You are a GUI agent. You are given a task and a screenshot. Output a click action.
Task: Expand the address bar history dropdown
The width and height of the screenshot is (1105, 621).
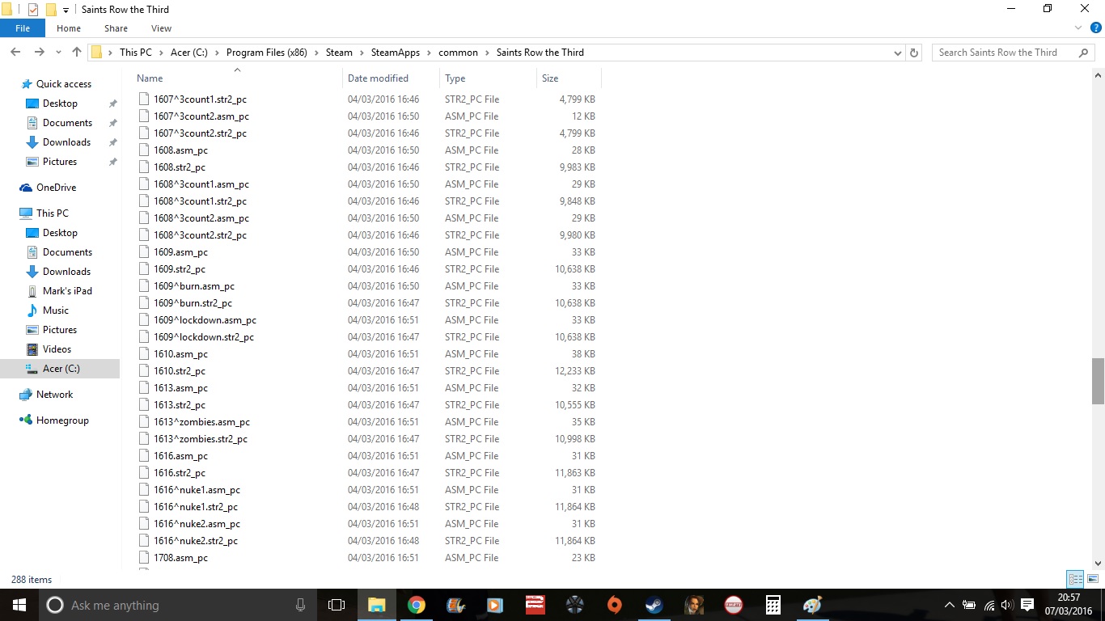[x=898, y=53]
